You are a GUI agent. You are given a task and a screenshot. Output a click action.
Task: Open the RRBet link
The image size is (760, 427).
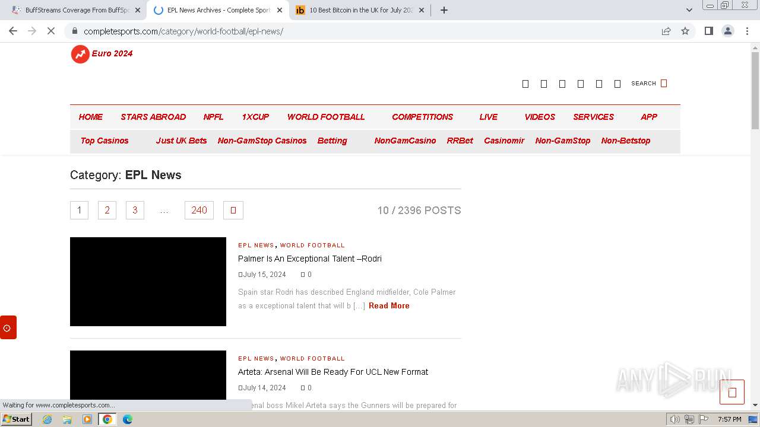(x=460, y=141)
